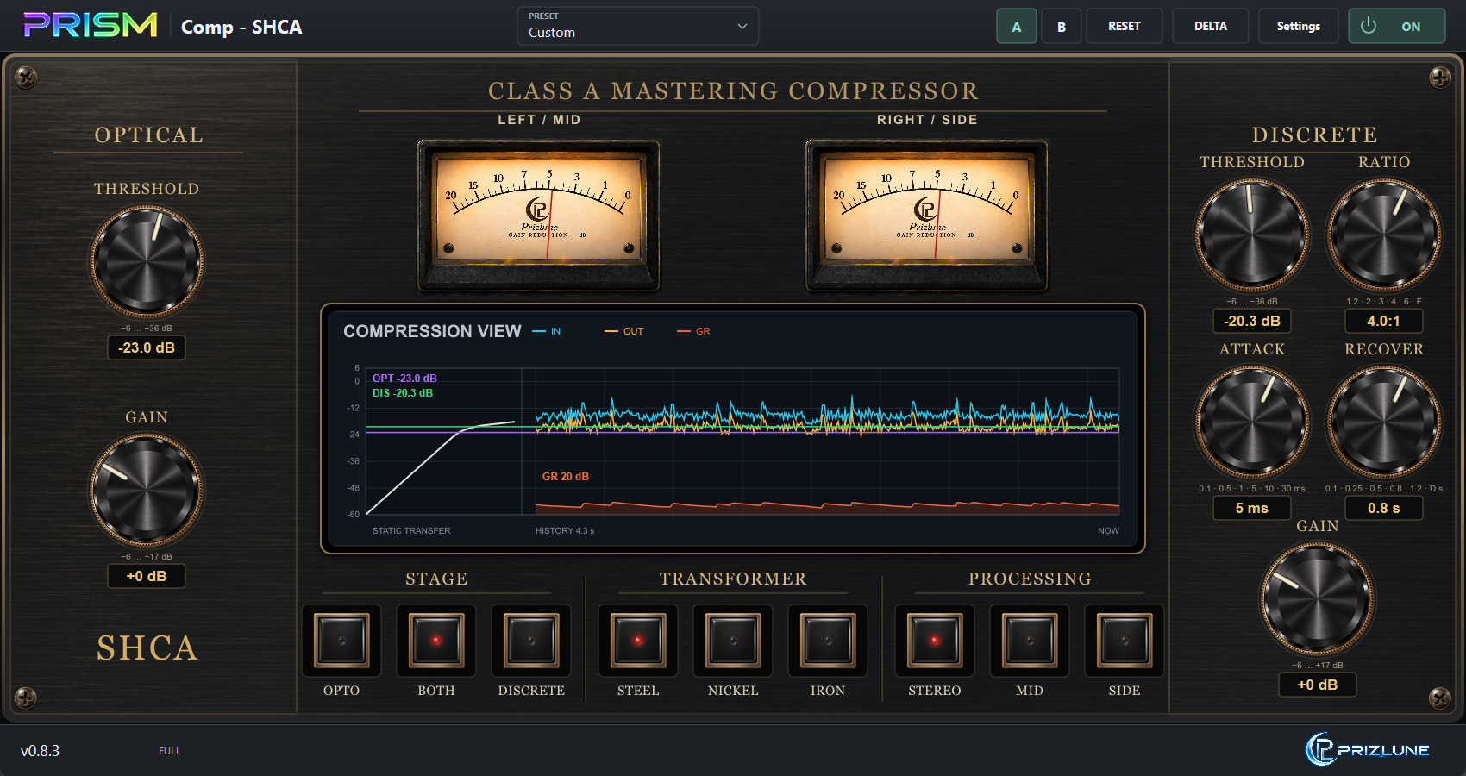Click the Discrete THRESHOLD knob

1252,235
